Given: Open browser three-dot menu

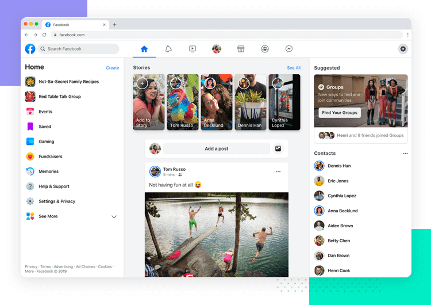Looking at the screenshot, I should tap(407, 35).
